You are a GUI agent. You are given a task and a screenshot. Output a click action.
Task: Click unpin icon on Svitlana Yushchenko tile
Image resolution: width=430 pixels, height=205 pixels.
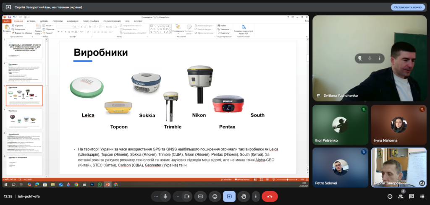pos(360,58)
